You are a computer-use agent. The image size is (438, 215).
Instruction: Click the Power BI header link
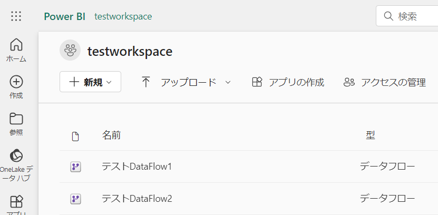[65, 16]
